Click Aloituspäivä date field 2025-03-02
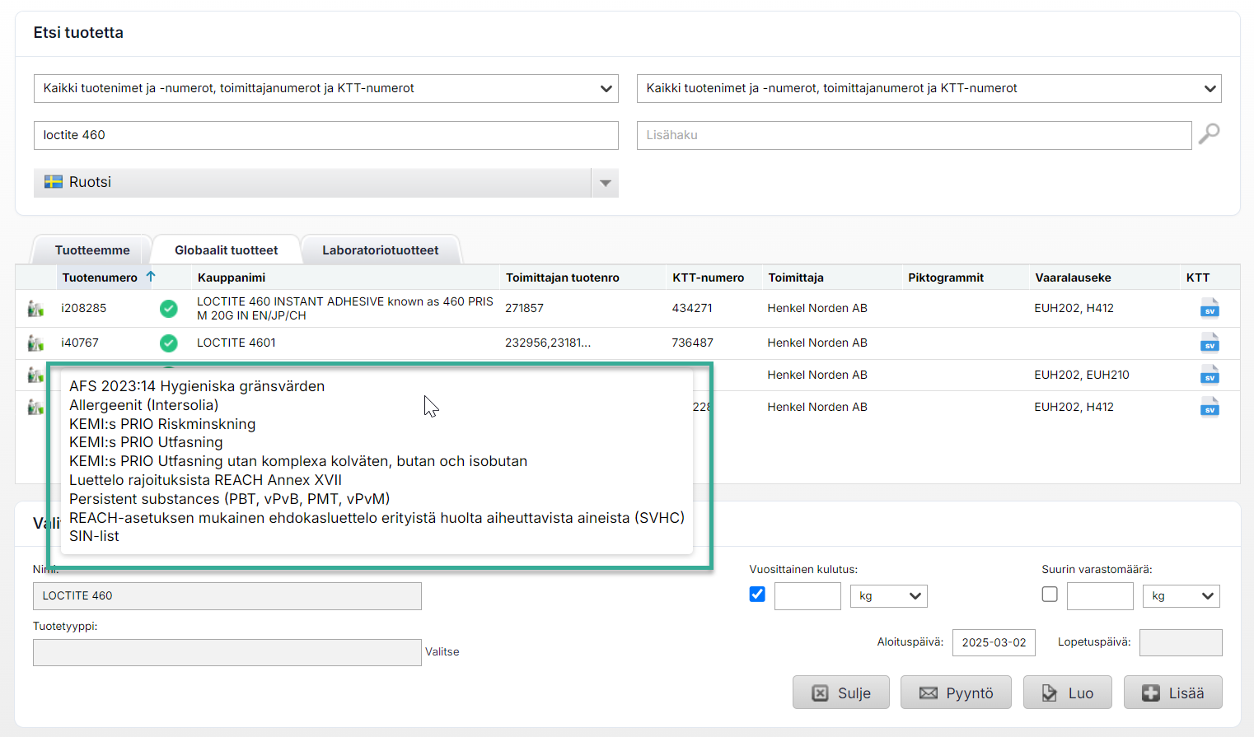1254x737 pixels. click(x=994, y=642)
